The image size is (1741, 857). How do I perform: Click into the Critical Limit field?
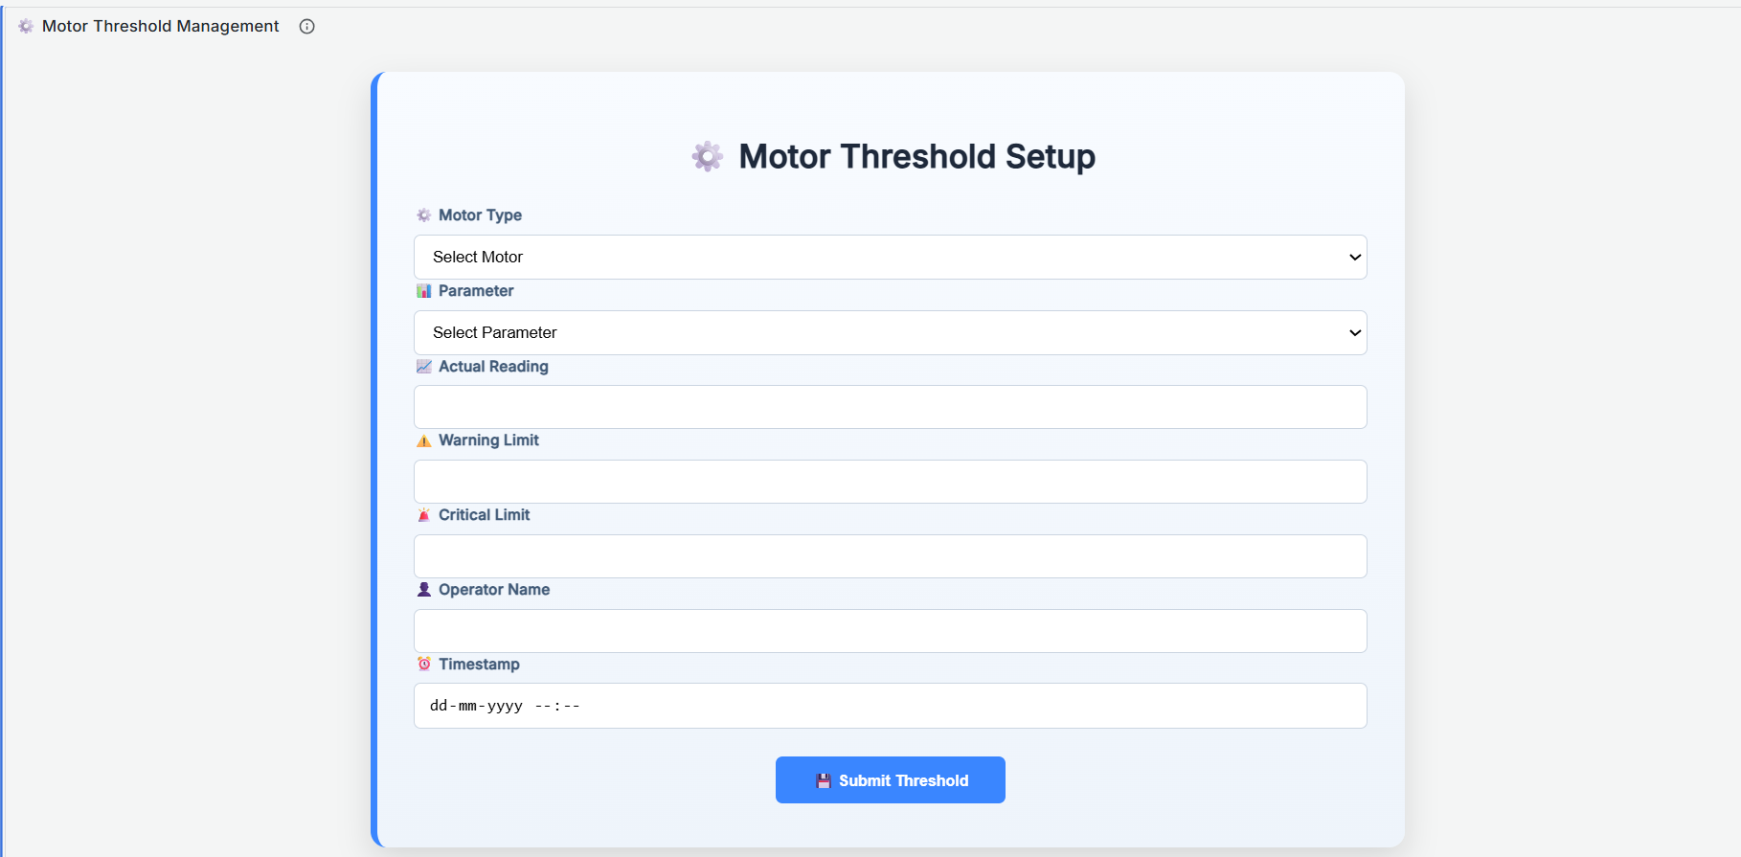pyautogui.click(x=890, y=556)
